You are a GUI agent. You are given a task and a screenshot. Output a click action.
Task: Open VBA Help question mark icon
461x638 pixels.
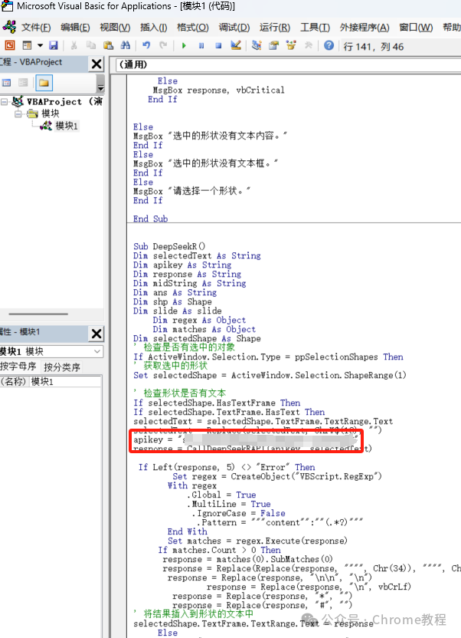point(329,45)
